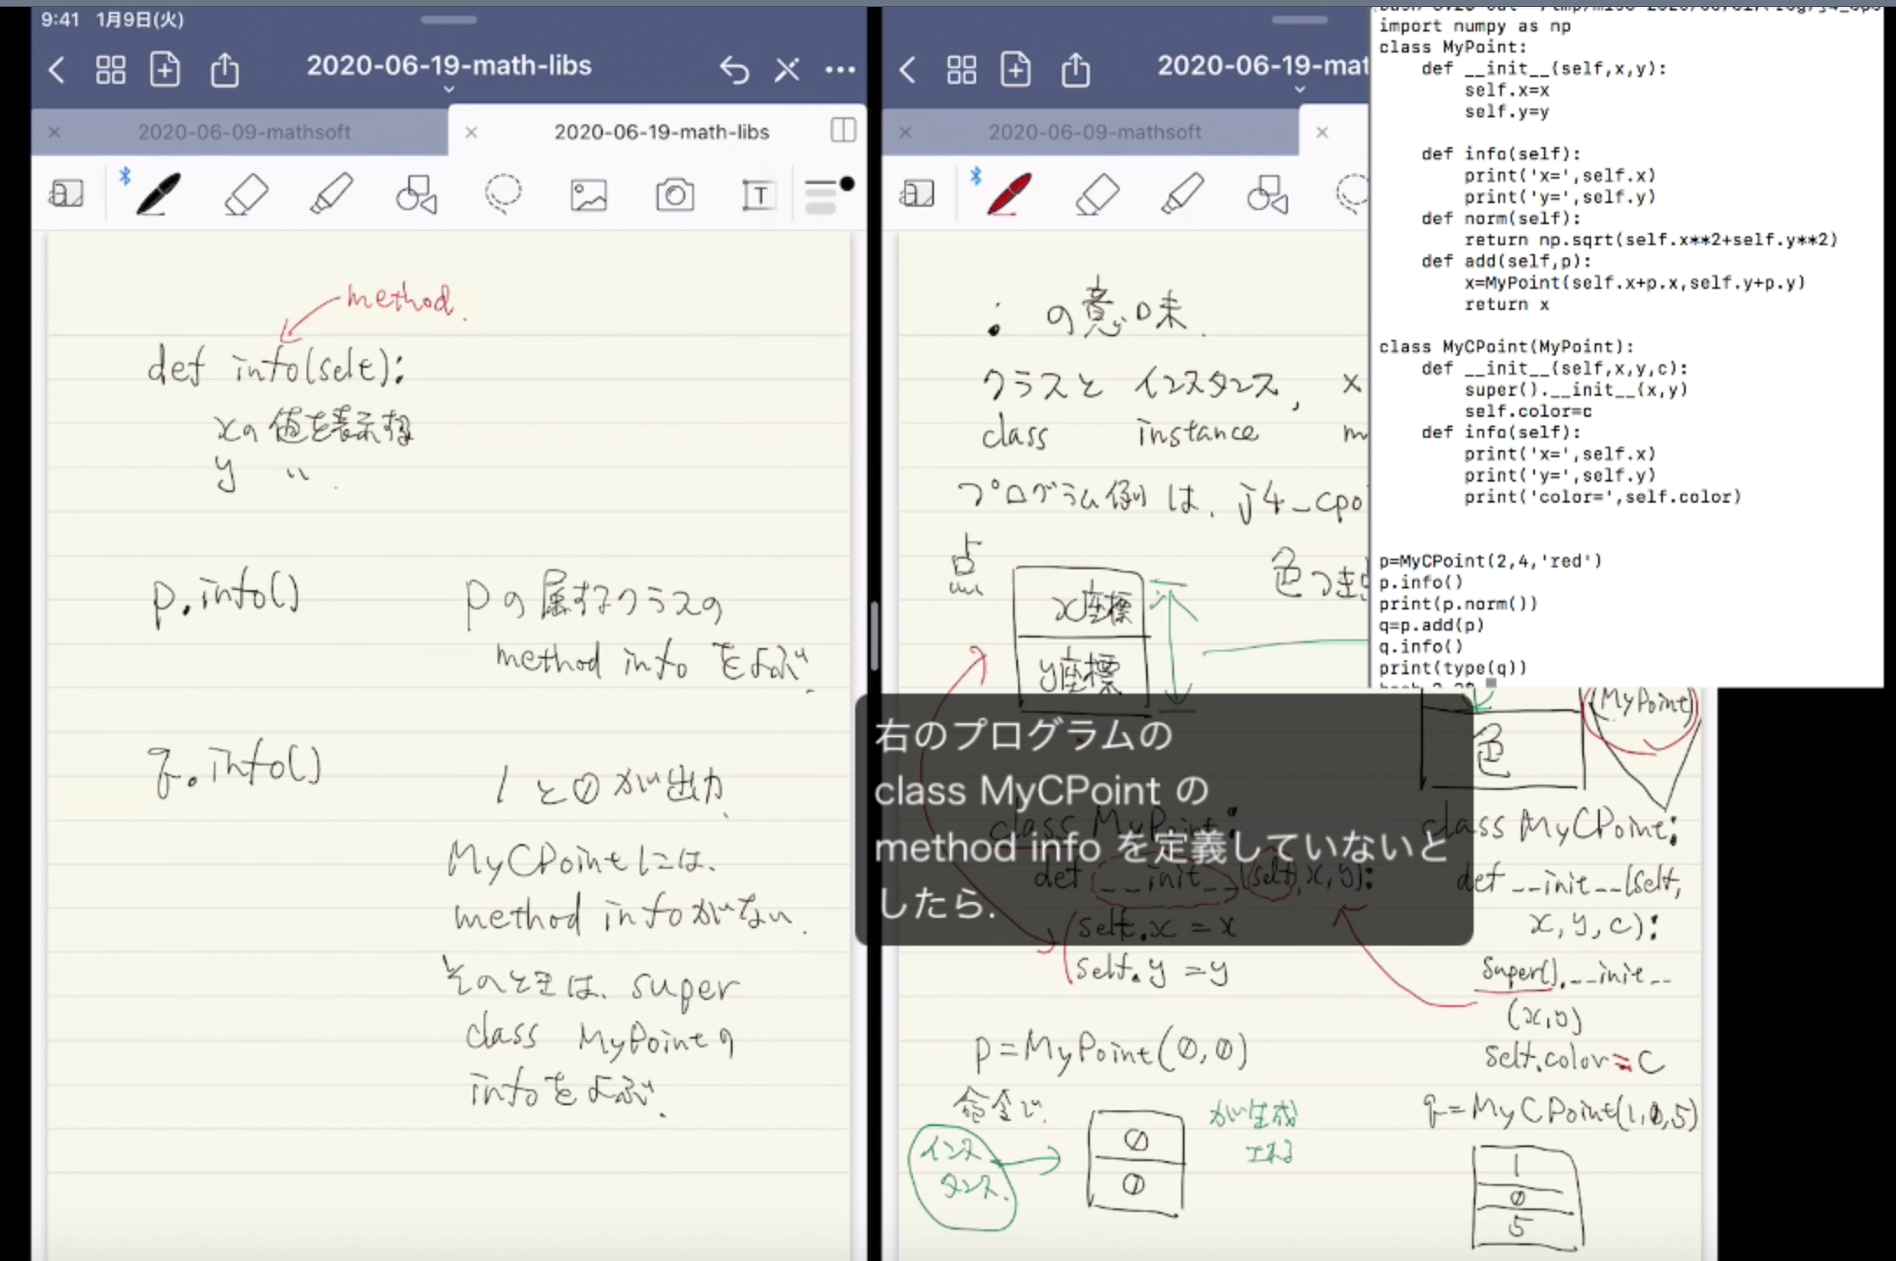Viewport: 1896px width, 1261px height.
Task: Tap the multitasking pill above left window
Action: coord(449,19)
